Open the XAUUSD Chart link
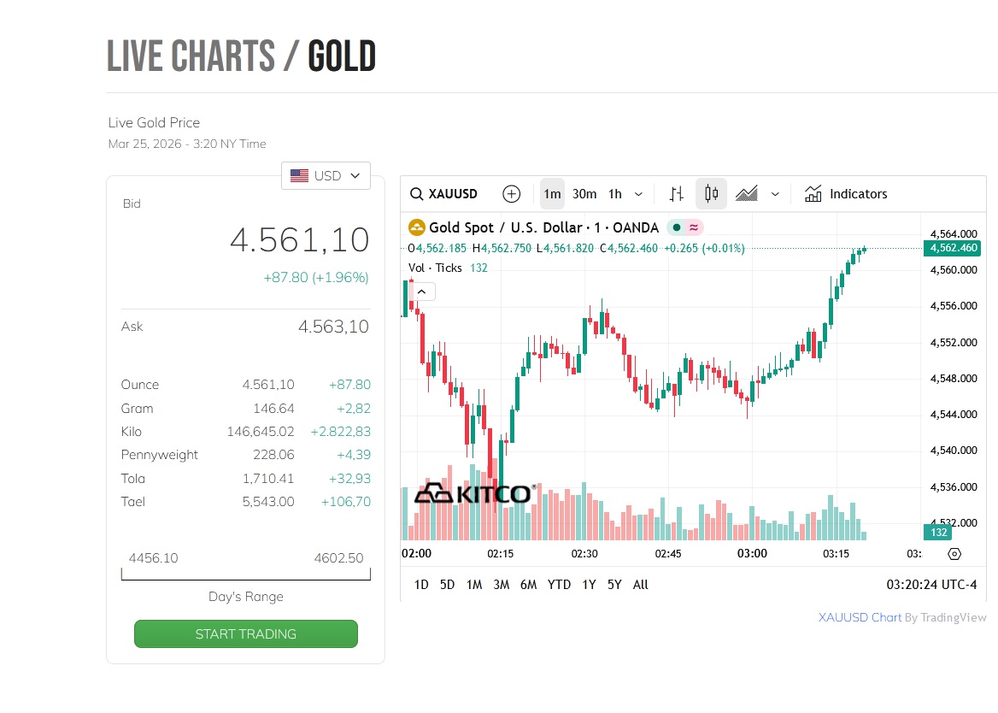The width and height of the screenshot is (998, 713). 860,617
